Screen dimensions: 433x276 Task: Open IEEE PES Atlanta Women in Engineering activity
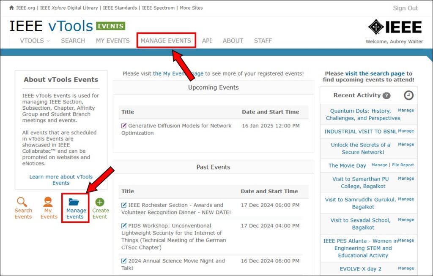361,248
